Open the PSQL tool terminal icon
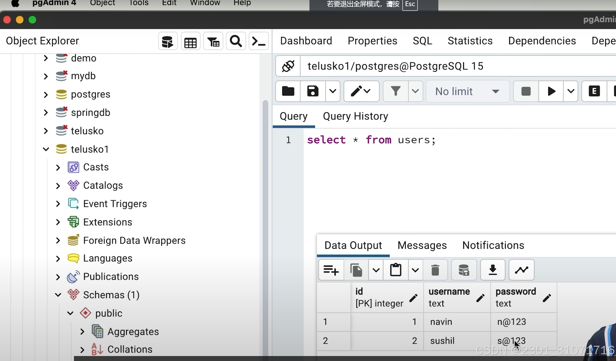The width and height of the screenshot is (616, 361). [x=259, y=42]
